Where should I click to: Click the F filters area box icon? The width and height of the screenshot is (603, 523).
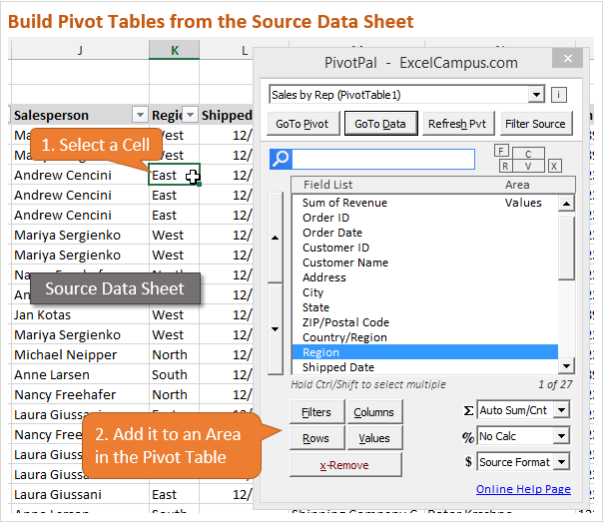pyautogui.click(x=501, y=150)
